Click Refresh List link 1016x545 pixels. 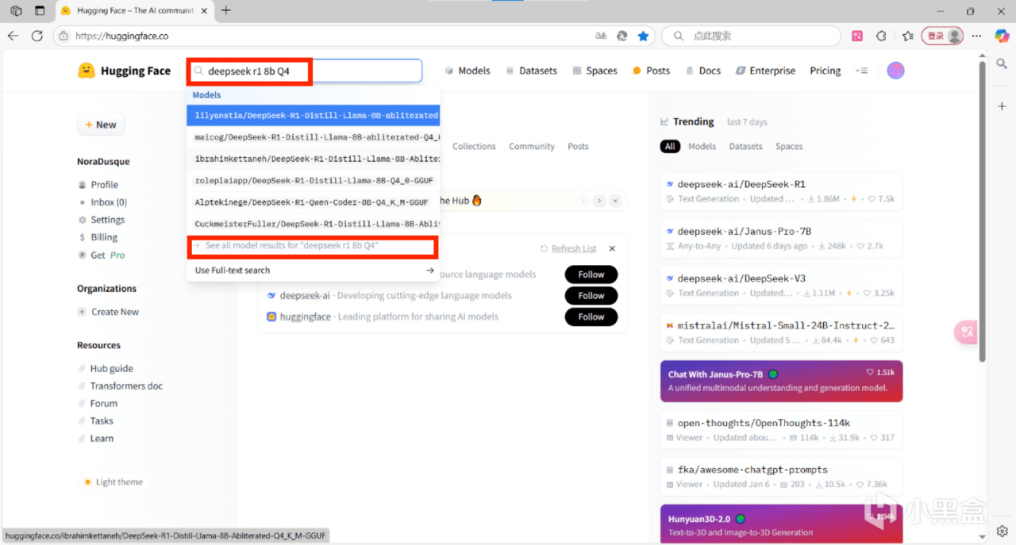pyautogui.click(x=568, y=248)
